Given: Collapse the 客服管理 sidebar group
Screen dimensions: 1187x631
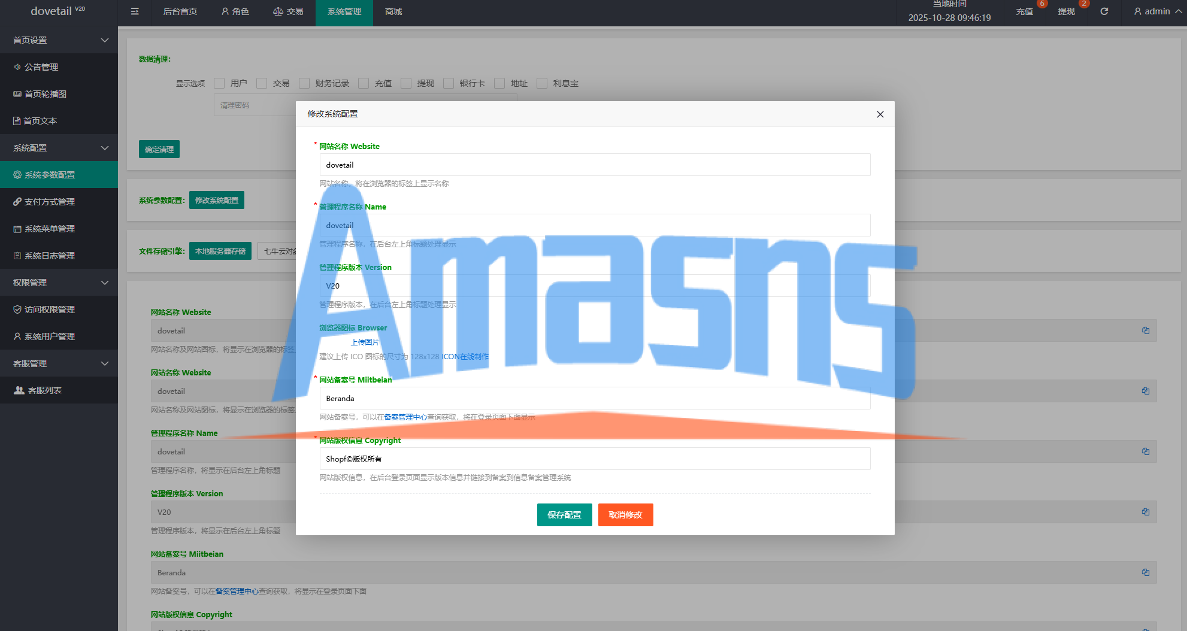Looking at the screenshot, I should coord(59,363).
